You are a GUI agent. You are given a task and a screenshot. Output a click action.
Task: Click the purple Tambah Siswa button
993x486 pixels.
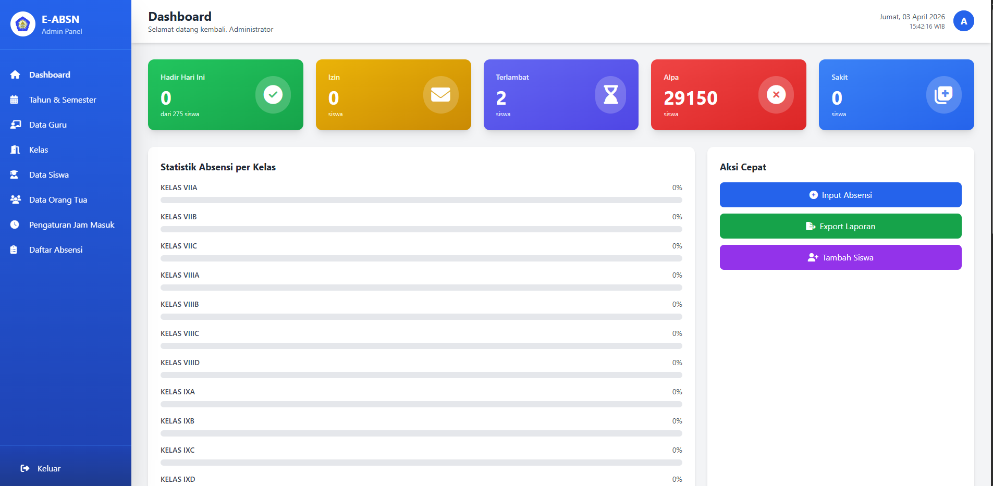[x=840, y=257]
